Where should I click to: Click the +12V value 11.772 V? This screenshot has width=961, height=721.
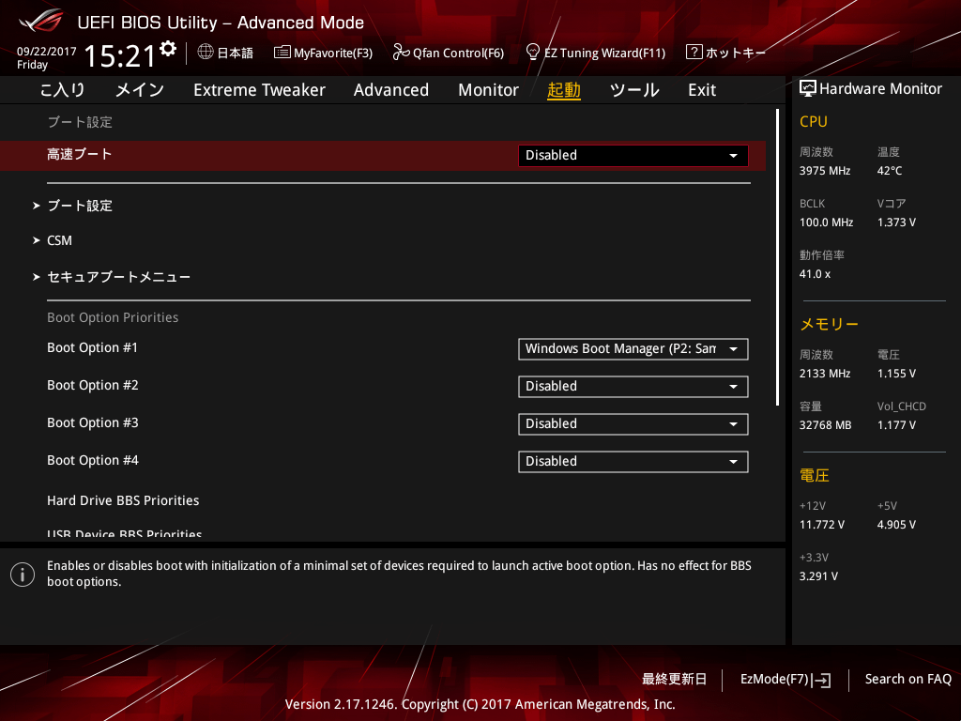click(822, 525)
